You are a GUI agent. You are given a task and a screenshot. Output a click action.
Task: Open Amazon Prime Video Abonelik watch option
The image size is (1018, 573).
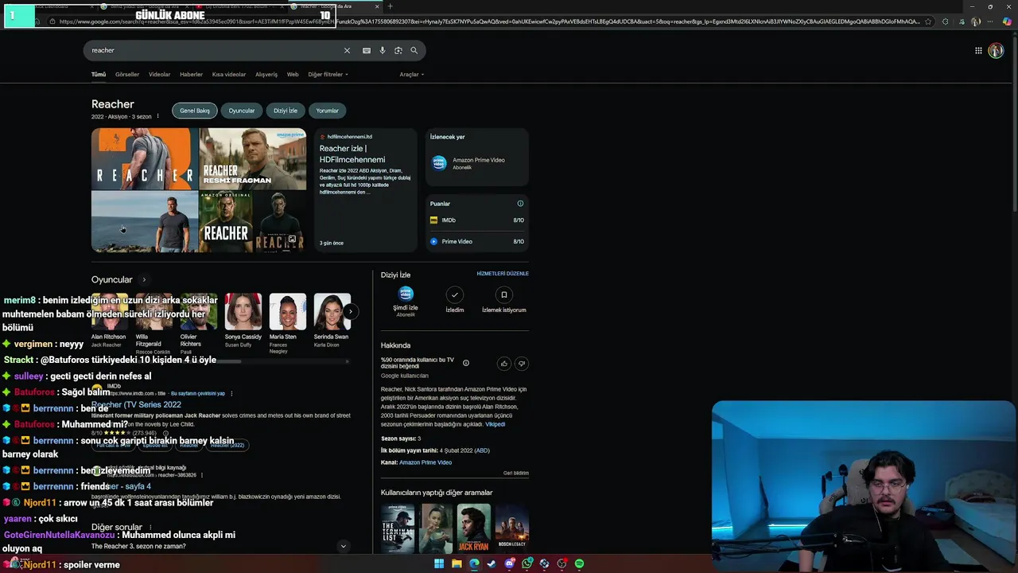476,162
